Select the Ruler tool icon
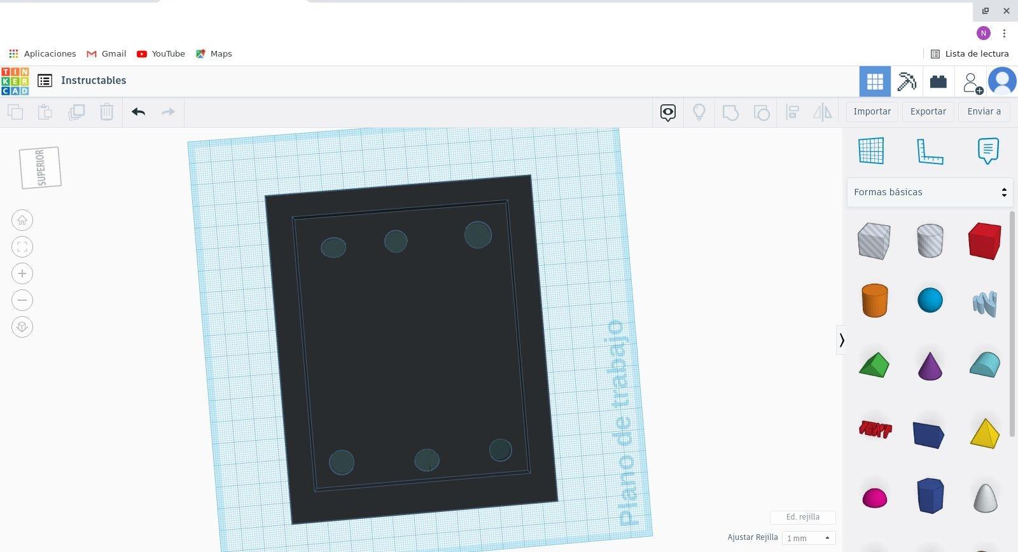Image resolution: width=1018 pixels, height=552 pixels. (x=930, y=151)
